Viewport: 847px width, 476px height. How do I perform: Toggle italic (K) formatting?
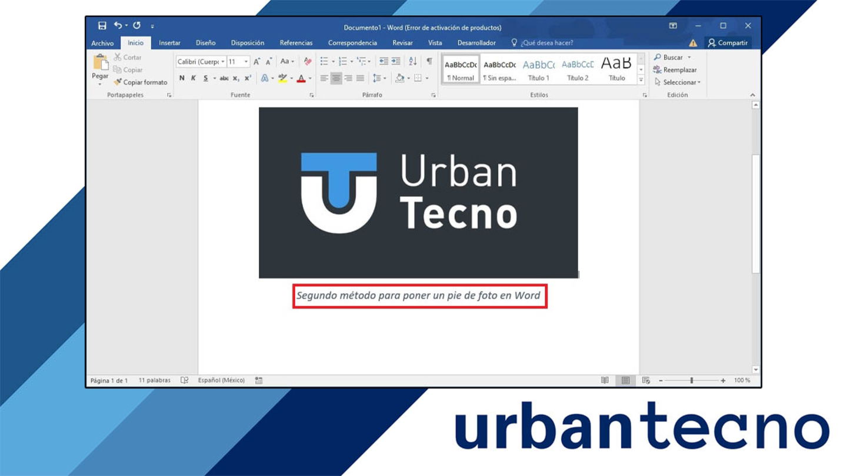[x=194, y=78]
